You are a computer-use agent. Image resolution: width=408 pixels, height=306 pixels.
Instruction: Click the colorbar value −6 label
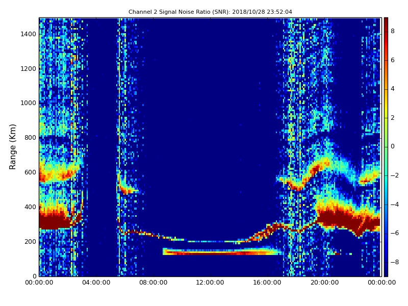[x=395, y=233]
